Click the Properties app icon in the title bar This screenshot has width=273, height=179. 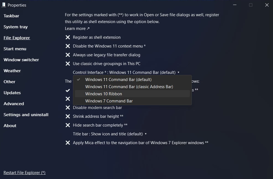(4, 5)
